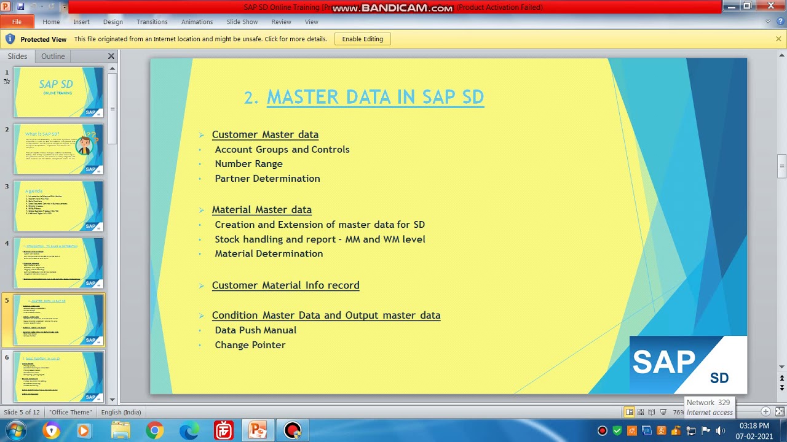The width and height of the screenshot is (787, 442).
Task: Select slide 1 SAP SD thumbnail
Action: (58, 92)
